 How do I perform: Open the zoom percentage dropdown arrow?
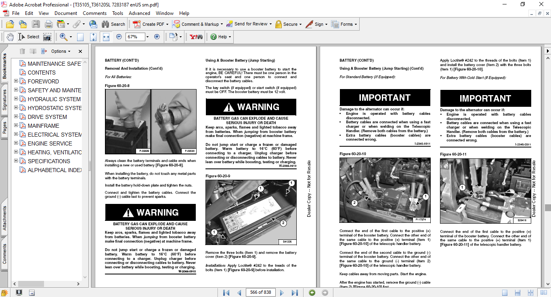tap(147, 37)
